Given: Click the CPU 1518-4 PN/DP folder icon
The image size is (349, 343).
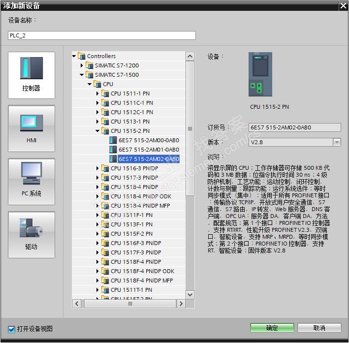Looking at the screenshot, I should (105, 187).
